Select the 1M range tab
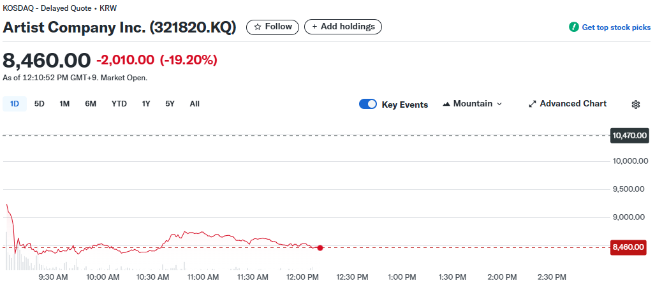 64,104
